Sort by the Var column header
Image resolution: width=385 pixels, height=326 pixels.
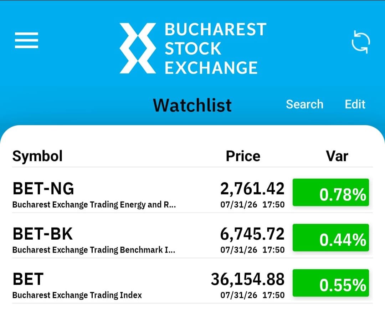(x=337, y=156)
